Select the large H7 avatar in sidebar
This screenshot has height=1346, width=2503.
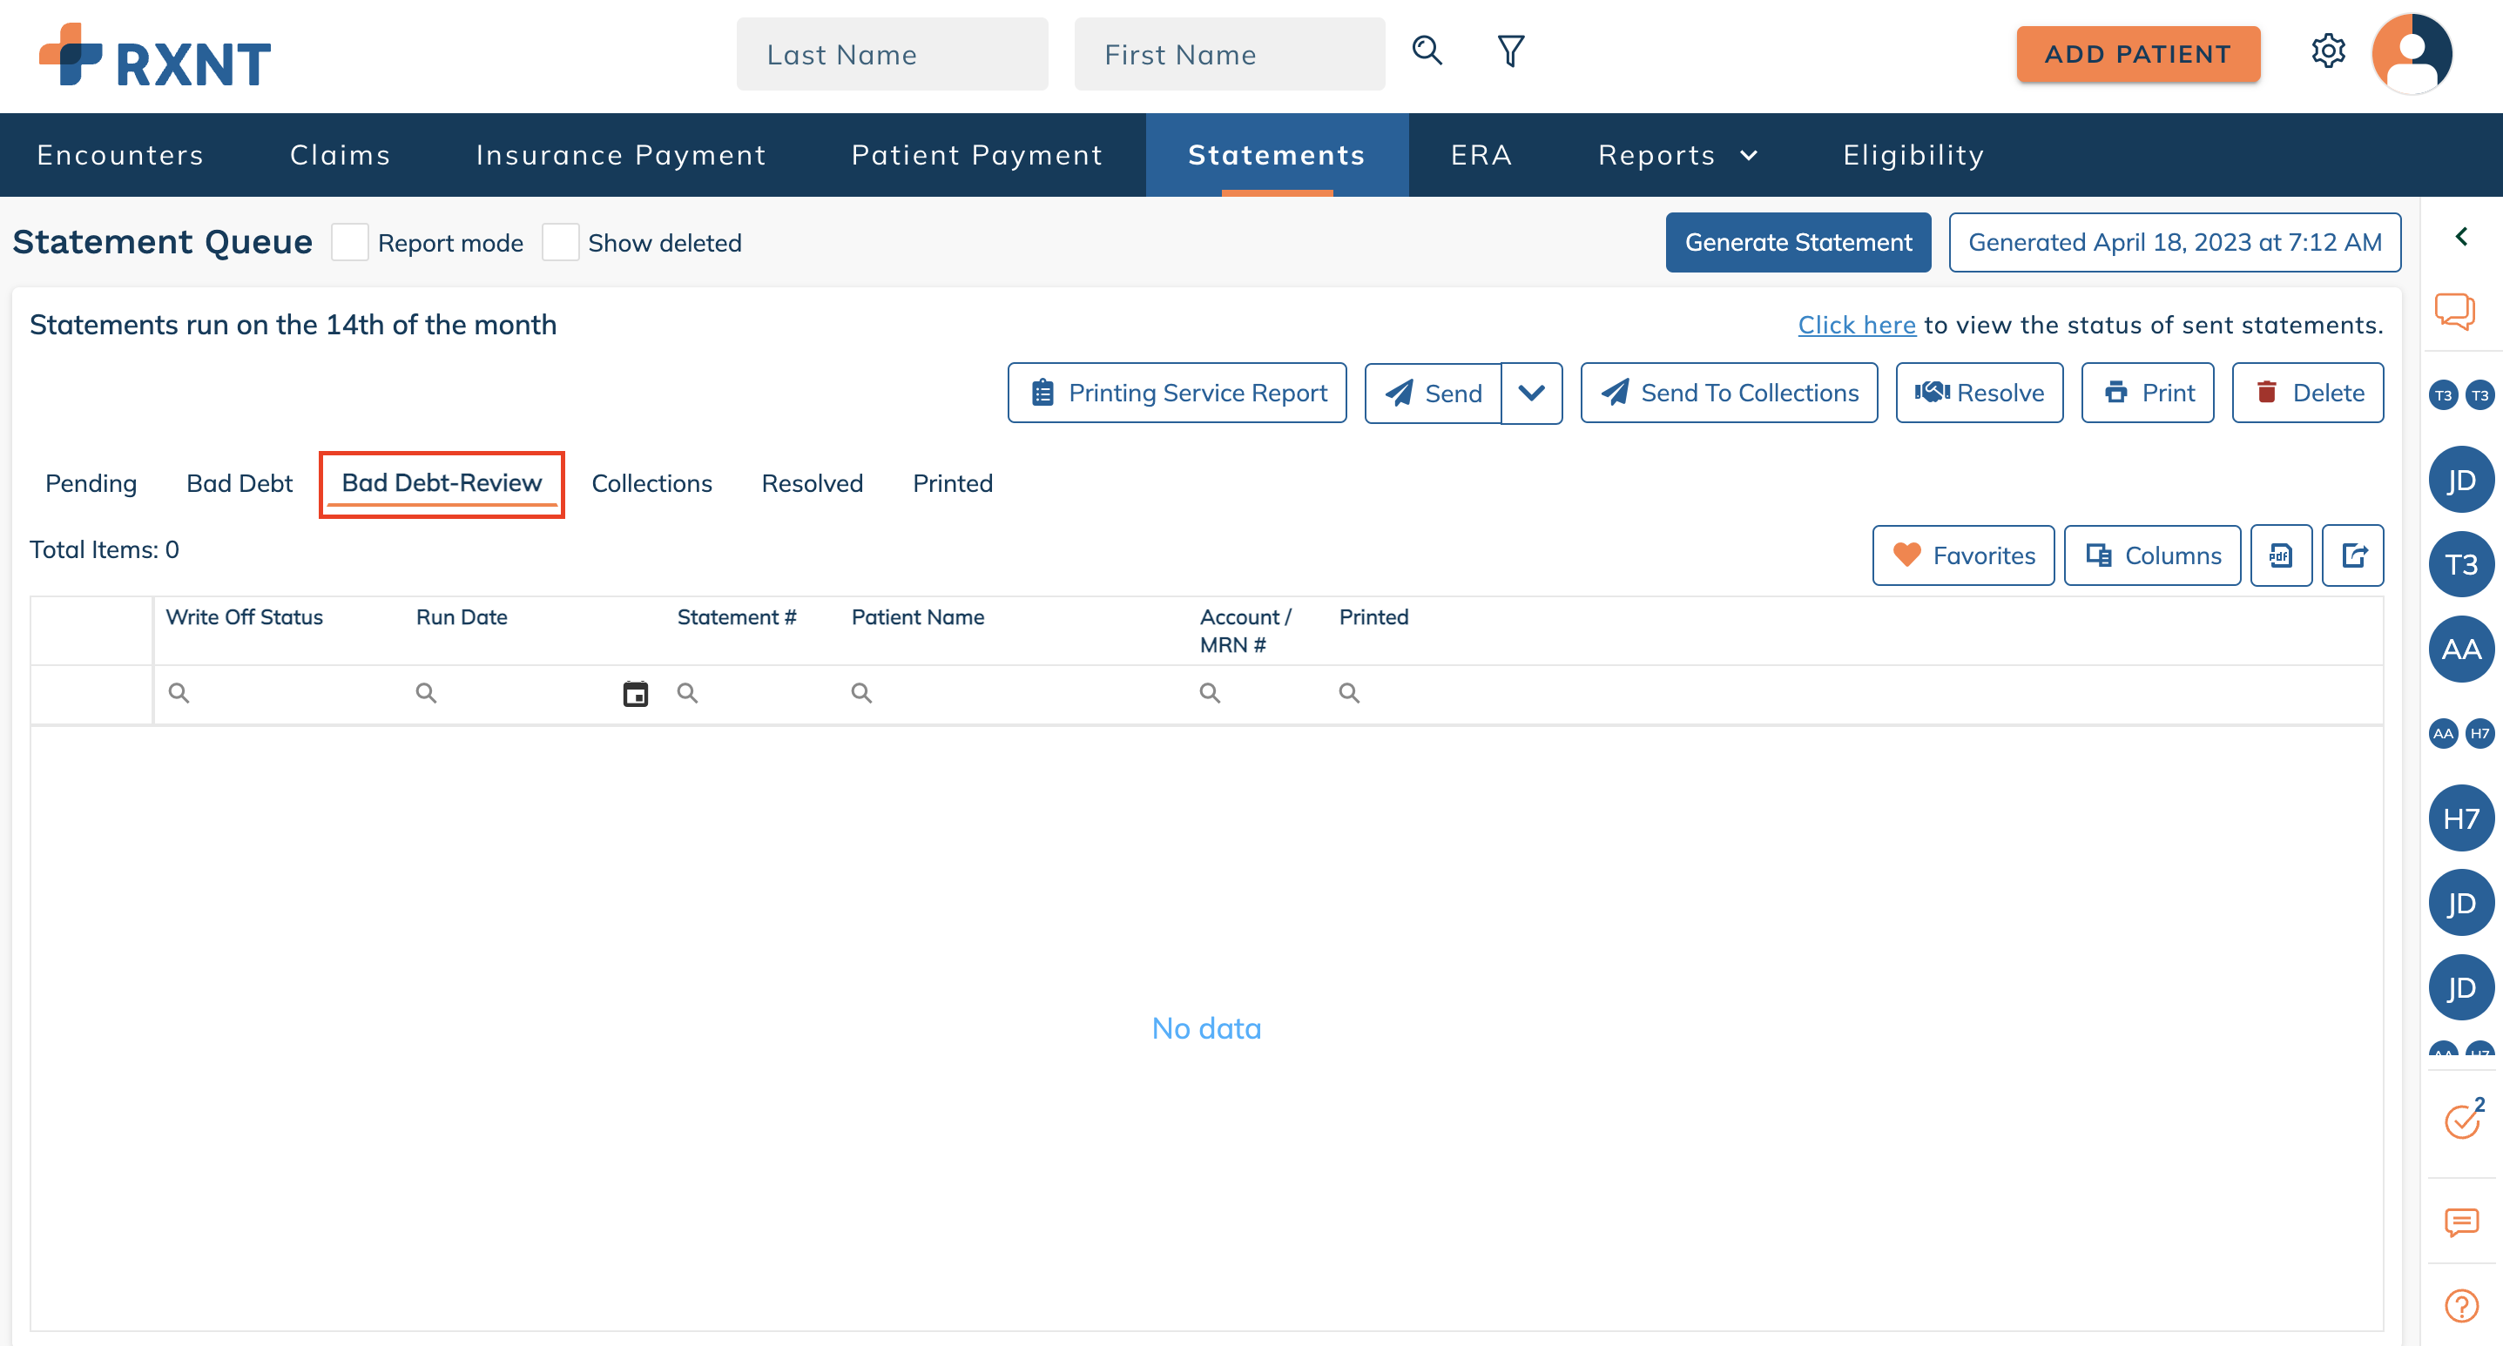pos(2461,818)
